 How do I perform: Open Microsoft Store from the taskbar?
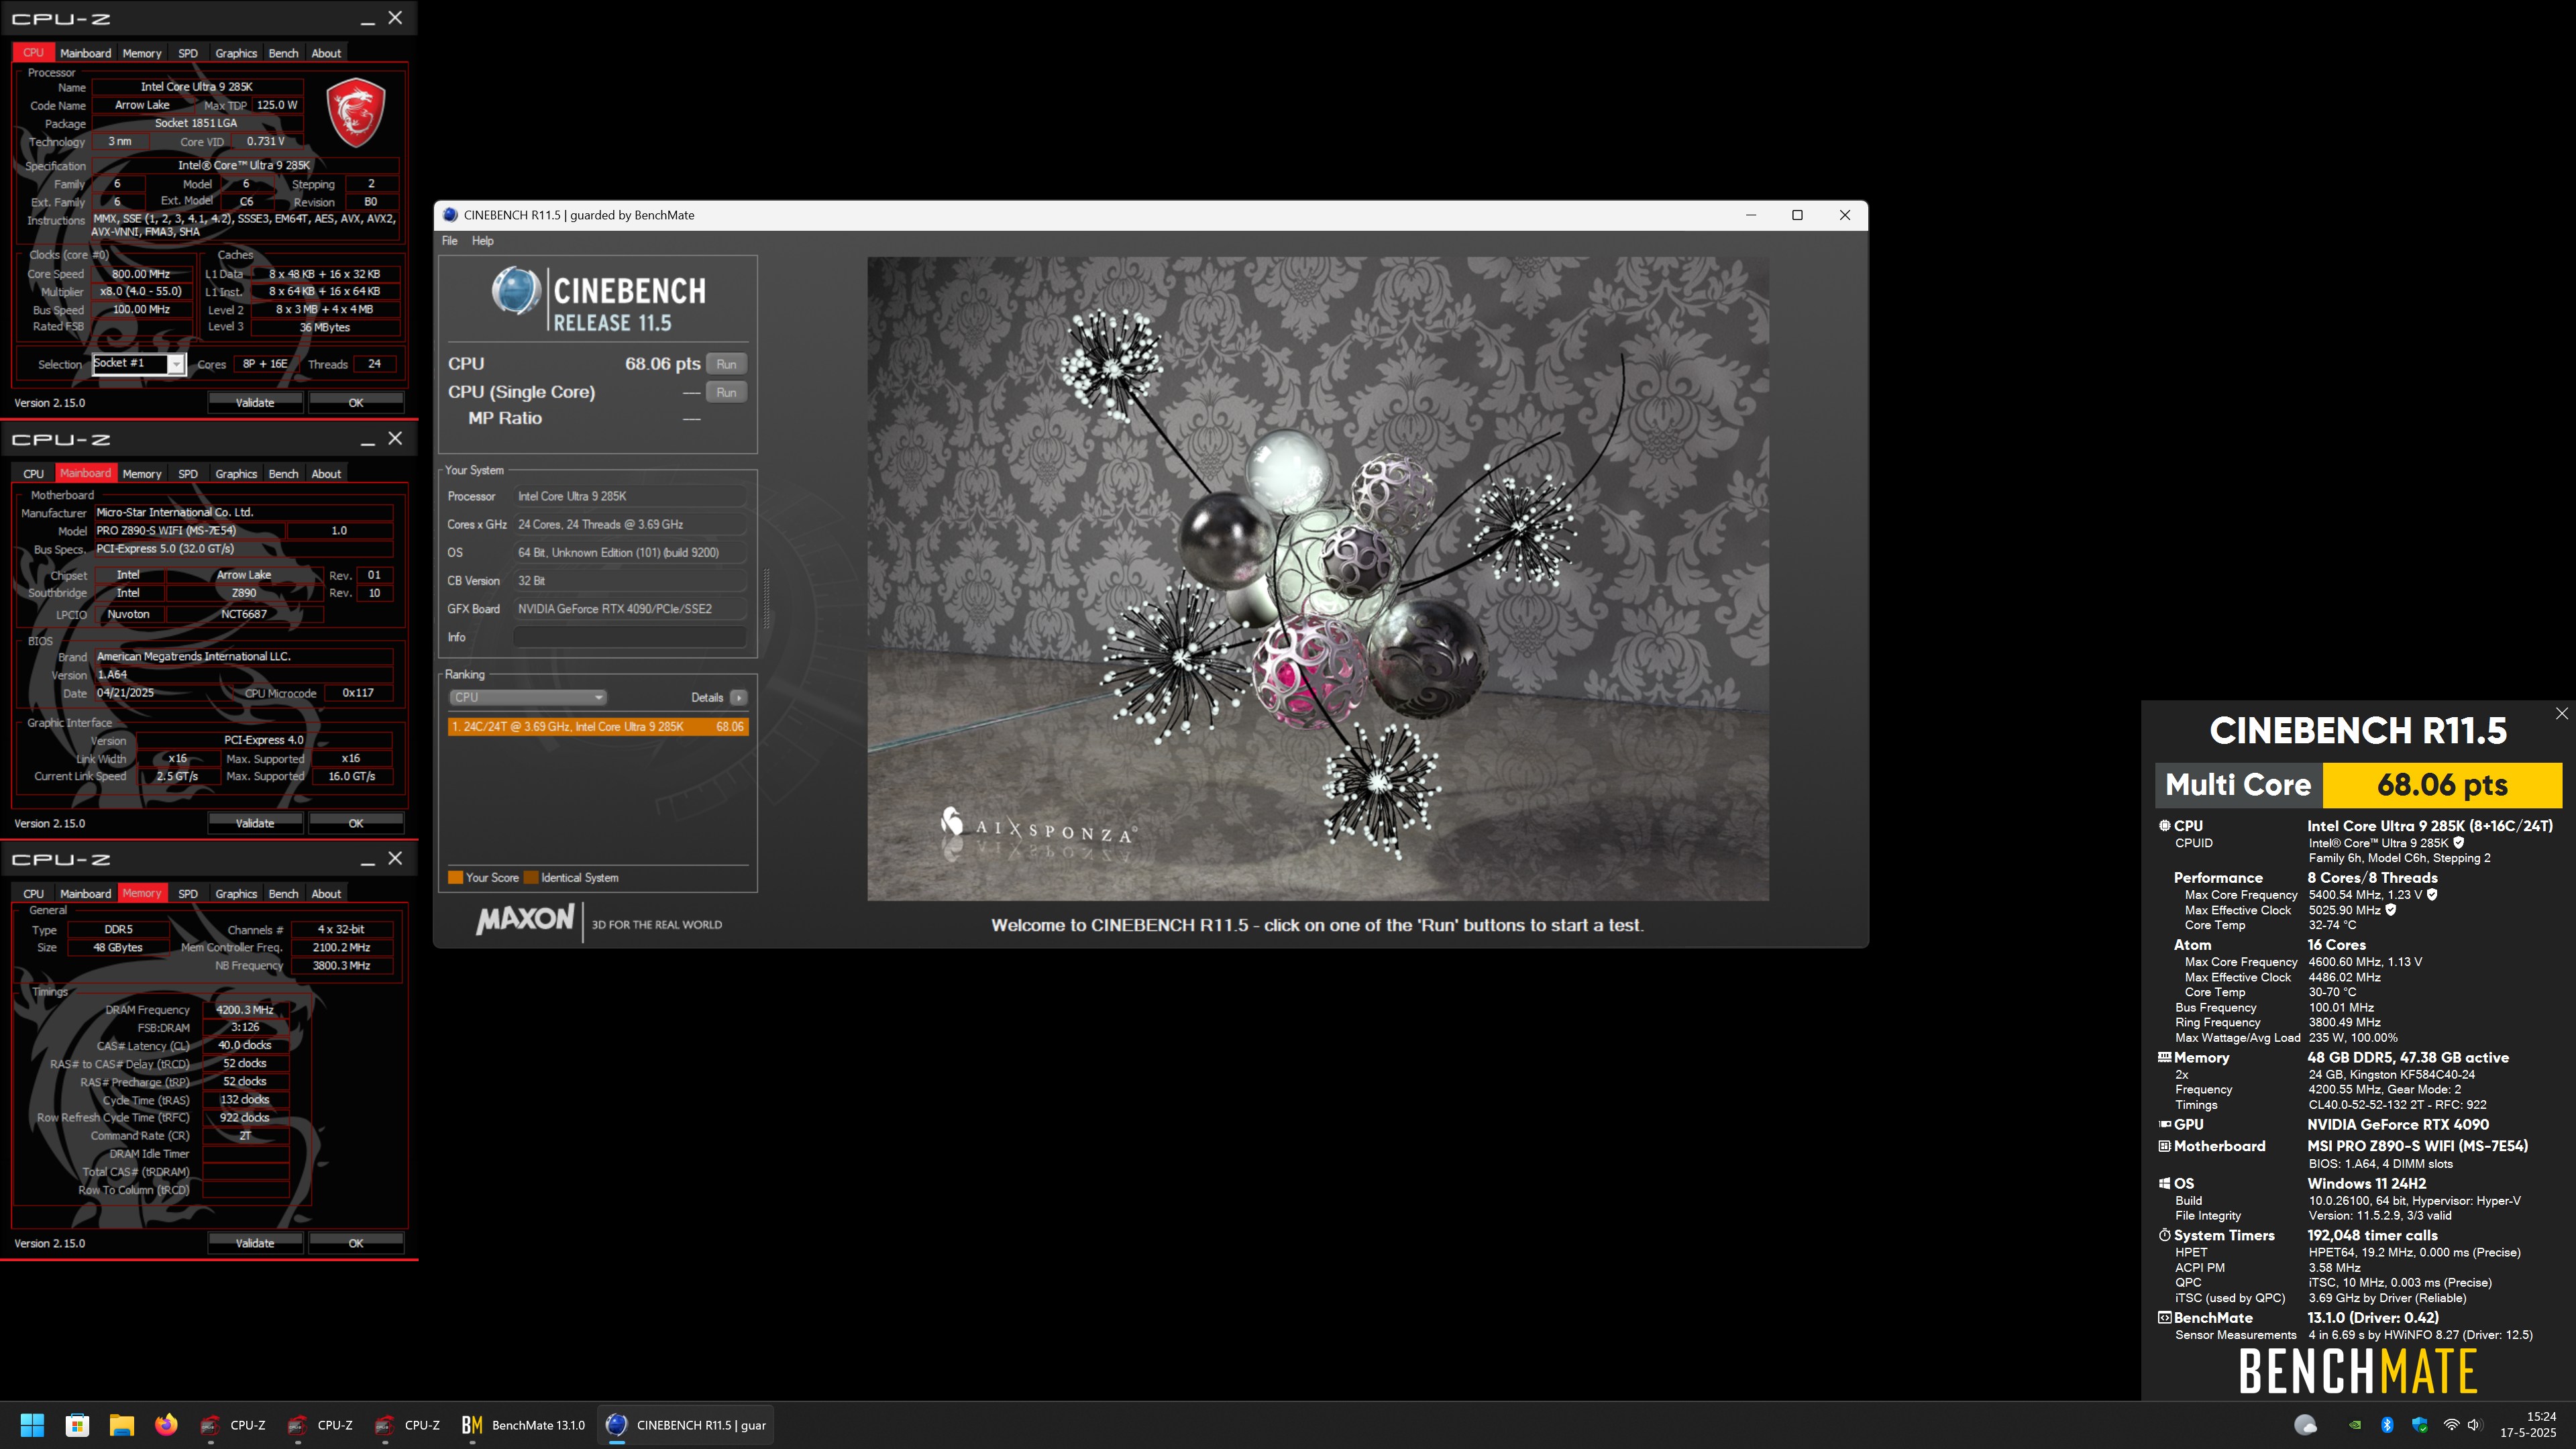click(77, 1425)
